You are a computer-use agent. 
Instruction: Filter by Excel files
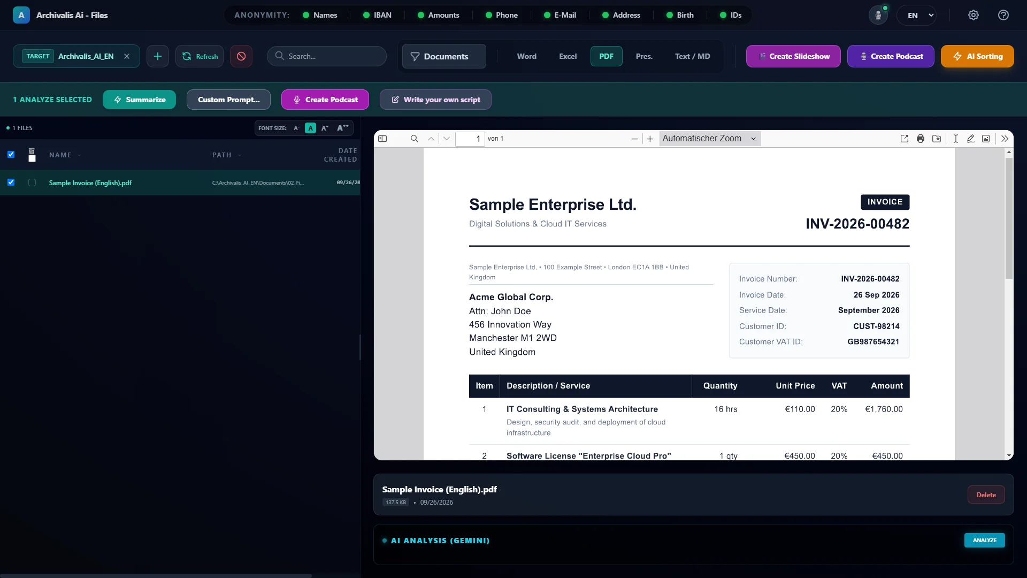click(568, 56)
